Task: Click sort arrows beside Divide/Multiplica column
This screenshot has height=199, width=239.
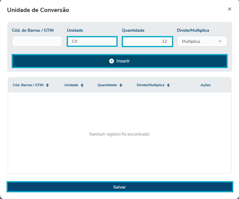Action: click(x=168, y=85)
